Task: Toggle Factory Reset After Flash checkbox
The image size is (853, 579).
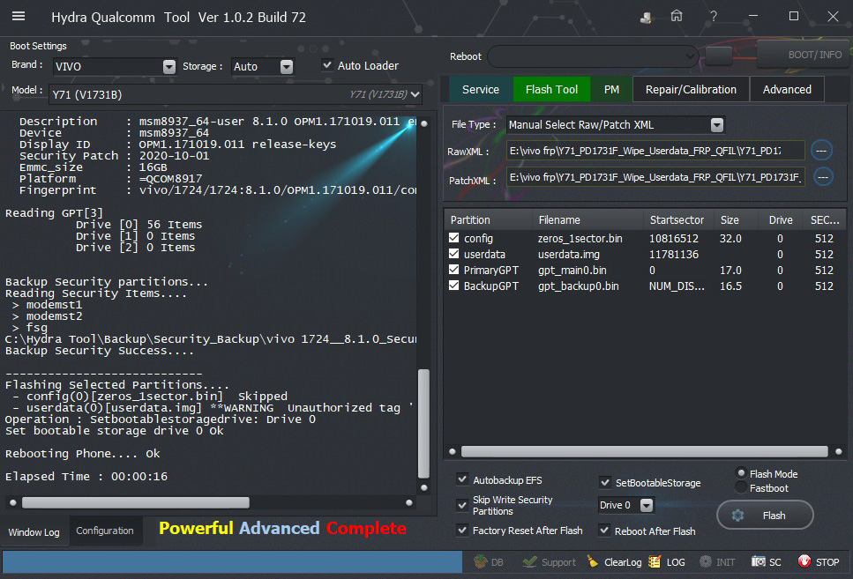Action: [x=462, y=531]
